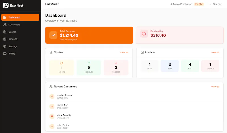227x133 pixels.
Task: Click the invoice icon next to Invoices heading
Action: 142,52
